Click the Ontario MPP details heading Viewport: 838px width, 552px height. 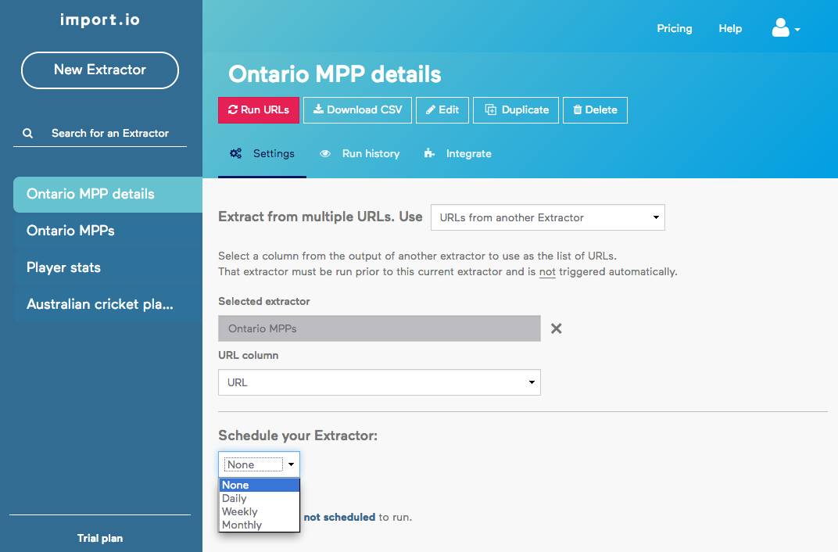point(335,74)
